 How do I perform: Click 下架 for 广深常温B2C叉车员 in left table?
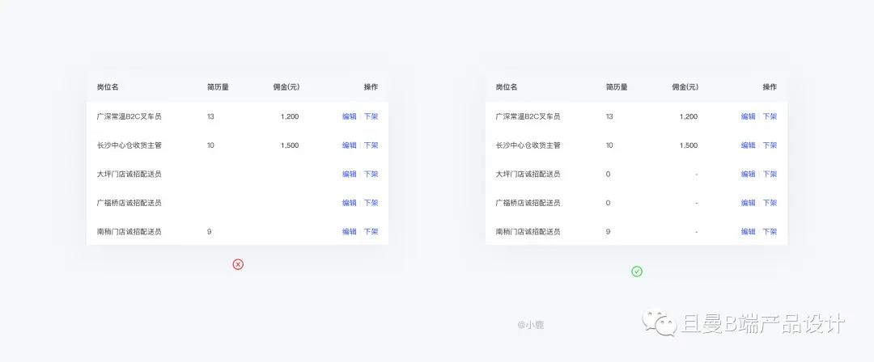(371, 116)
